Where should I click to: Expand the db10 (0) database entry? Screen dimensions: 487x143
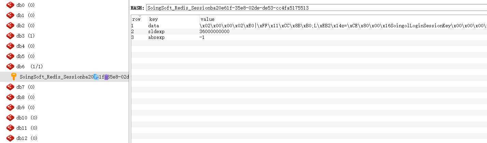pyautogui.click(x=27, y=118)
